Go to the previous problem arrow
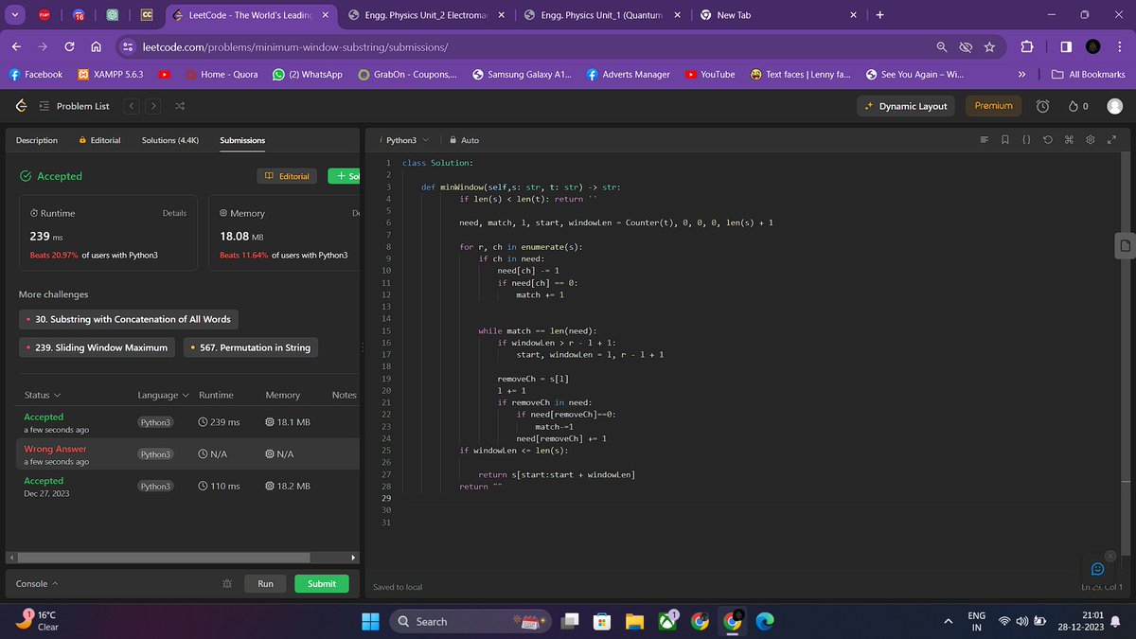Viewport: 1136px width, 639px height. (x=133, y=106)
